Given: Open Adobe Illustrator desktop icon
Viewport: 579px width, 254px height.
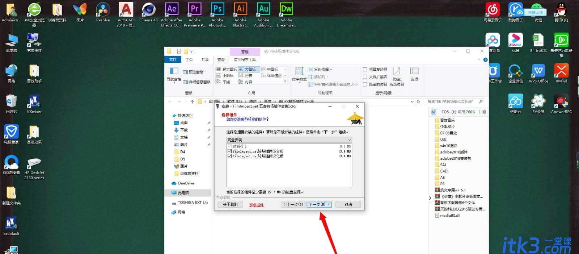Looking at the screenshot, I should click(x=240, y=14).
